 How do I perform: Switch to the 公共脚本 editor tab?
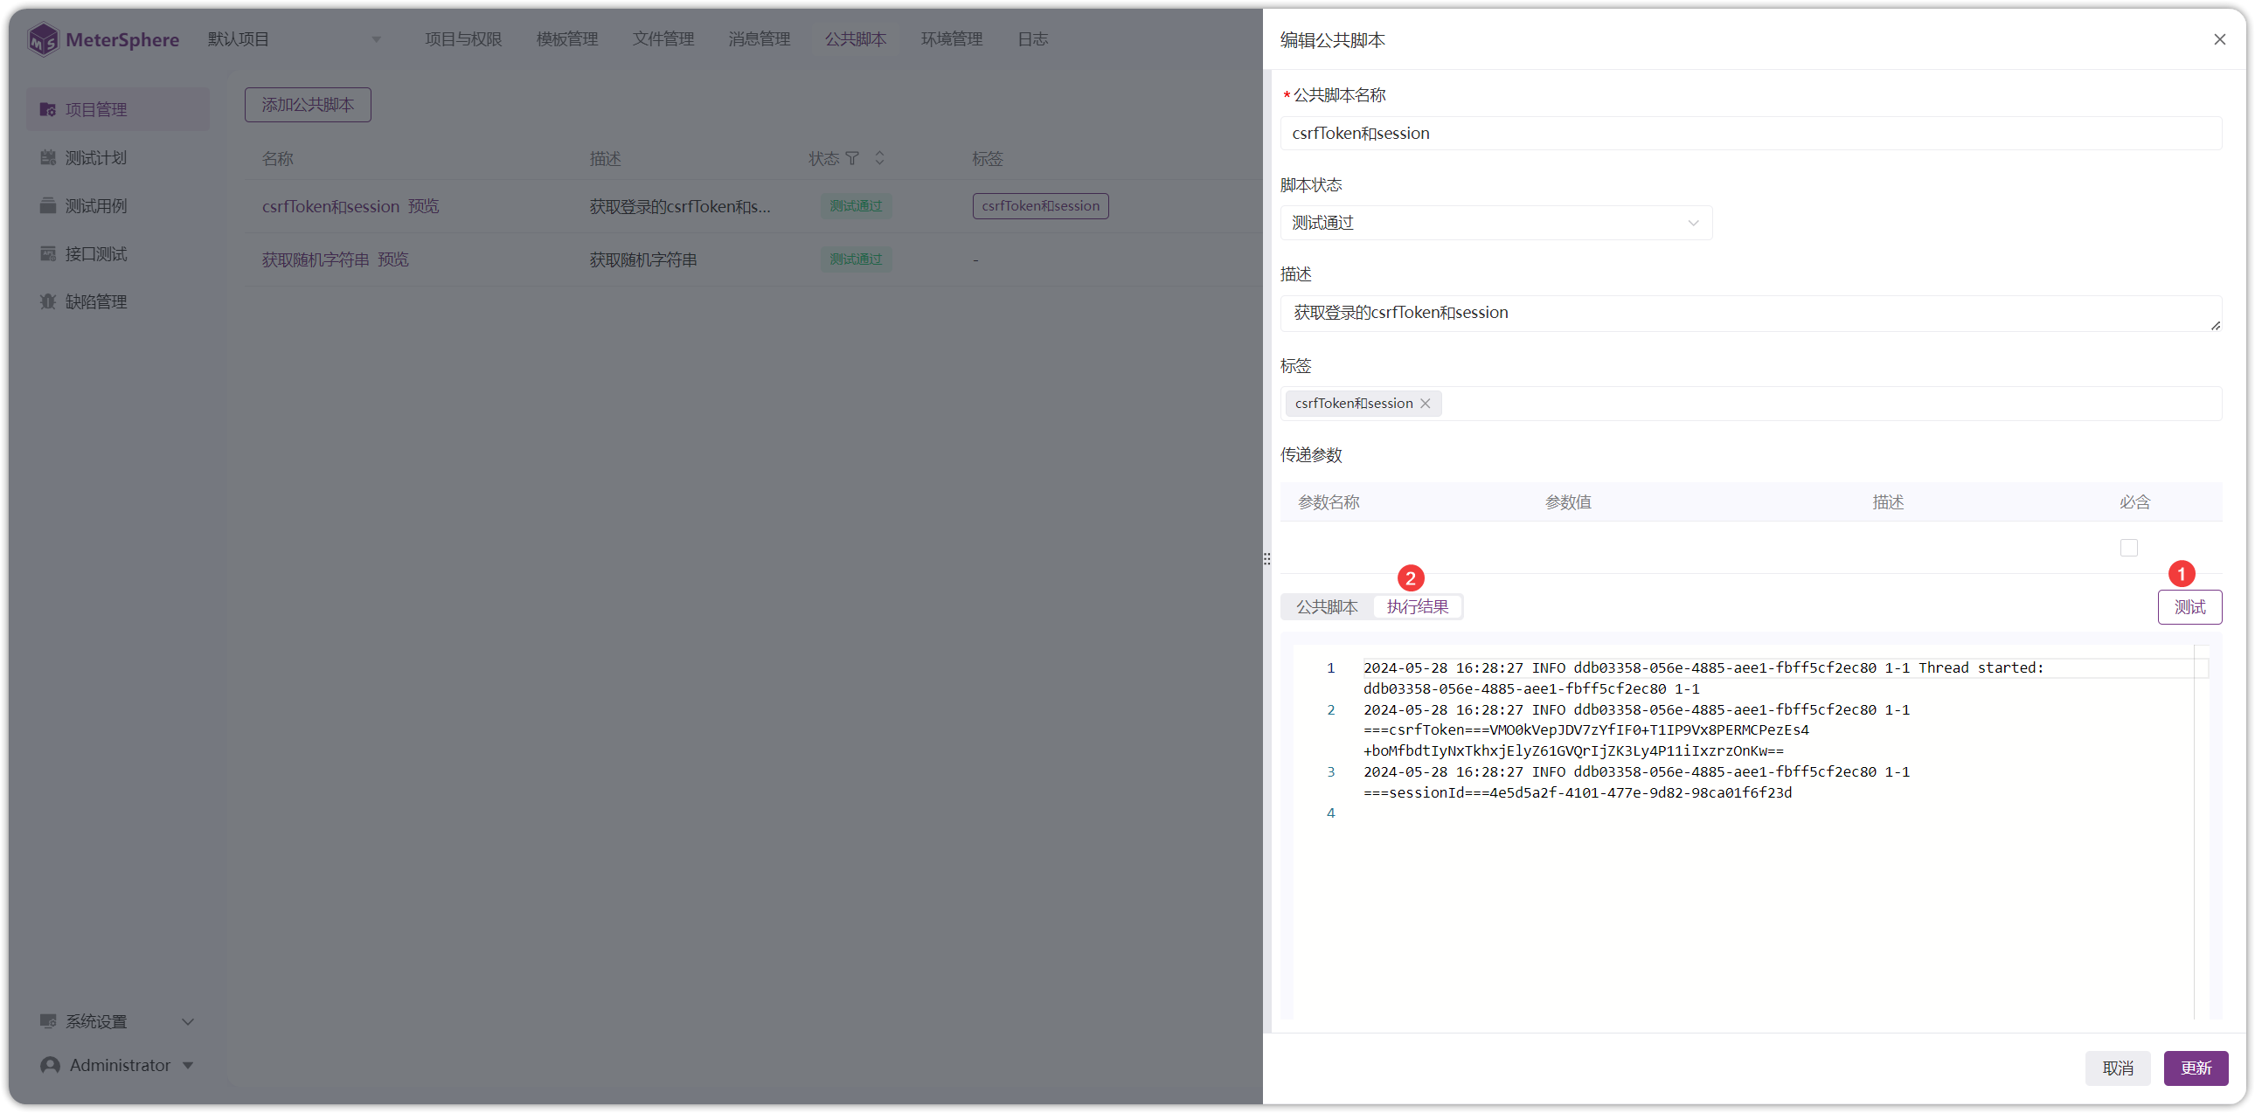(1326, 606)
